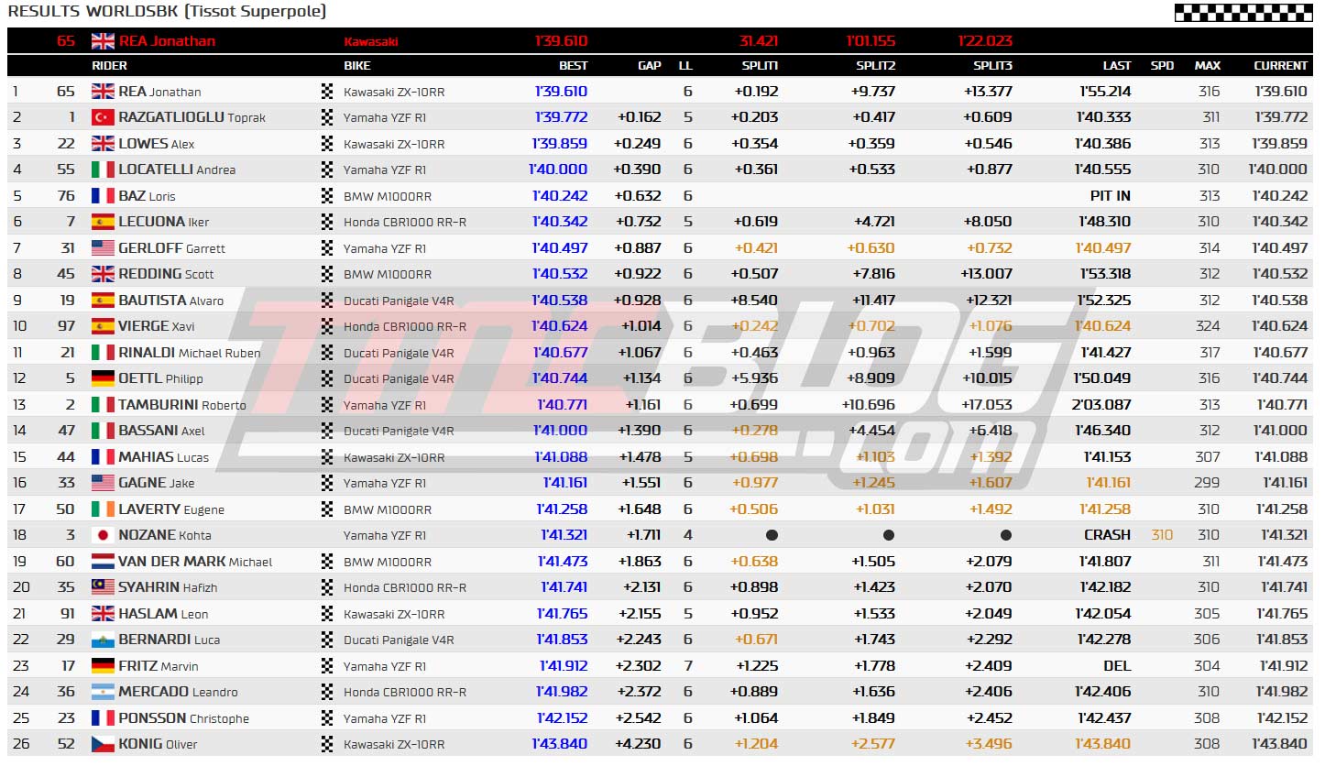
Task: Click the checkered flag icon in BASSANI Axel row
Action: coord(327,431)
